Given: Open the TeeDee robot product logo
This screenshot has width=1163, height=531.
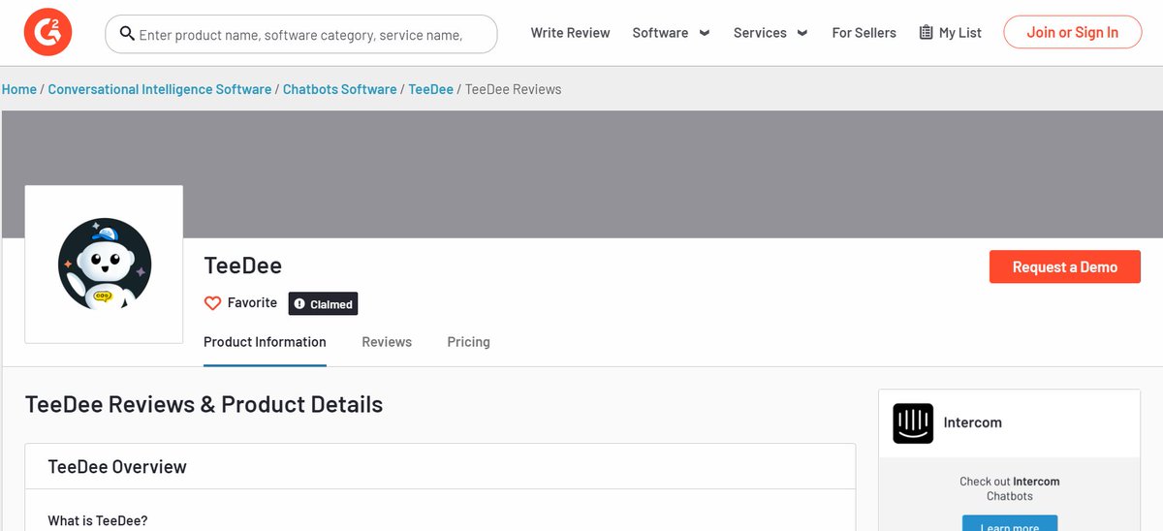Looking at the screenshot, I should click(x=104, y=265).
